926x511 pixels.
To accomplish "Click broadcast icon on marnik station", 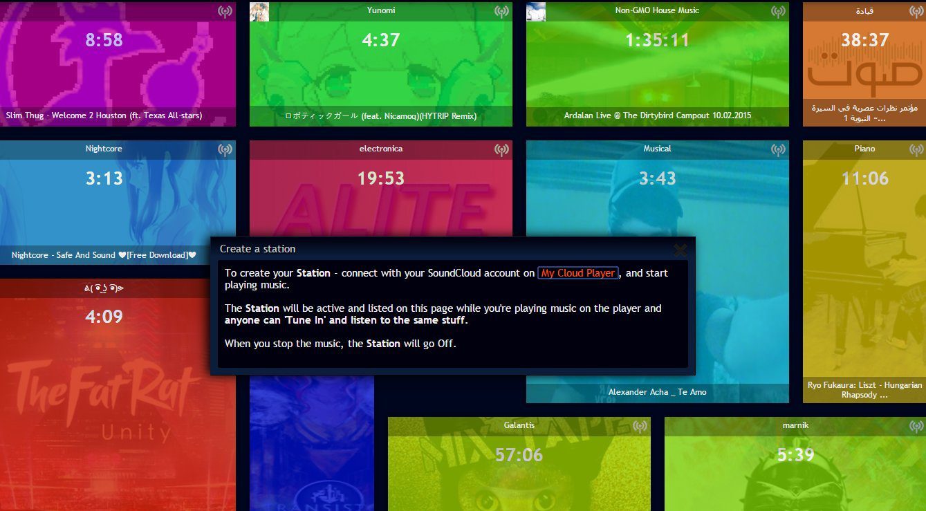I will click(x=916, y=426).
